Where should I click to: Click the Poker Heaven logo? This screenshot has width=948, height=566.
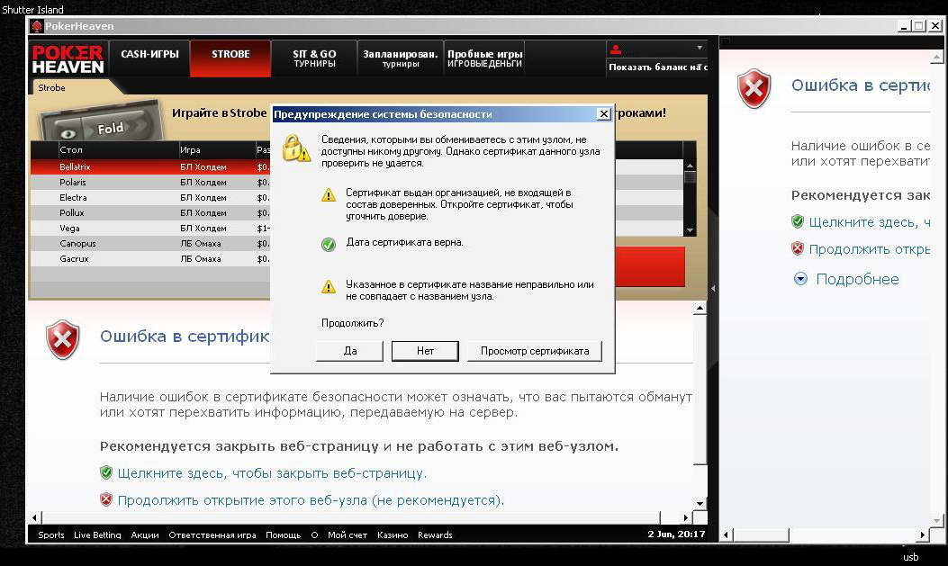click(x=68, y=59)
